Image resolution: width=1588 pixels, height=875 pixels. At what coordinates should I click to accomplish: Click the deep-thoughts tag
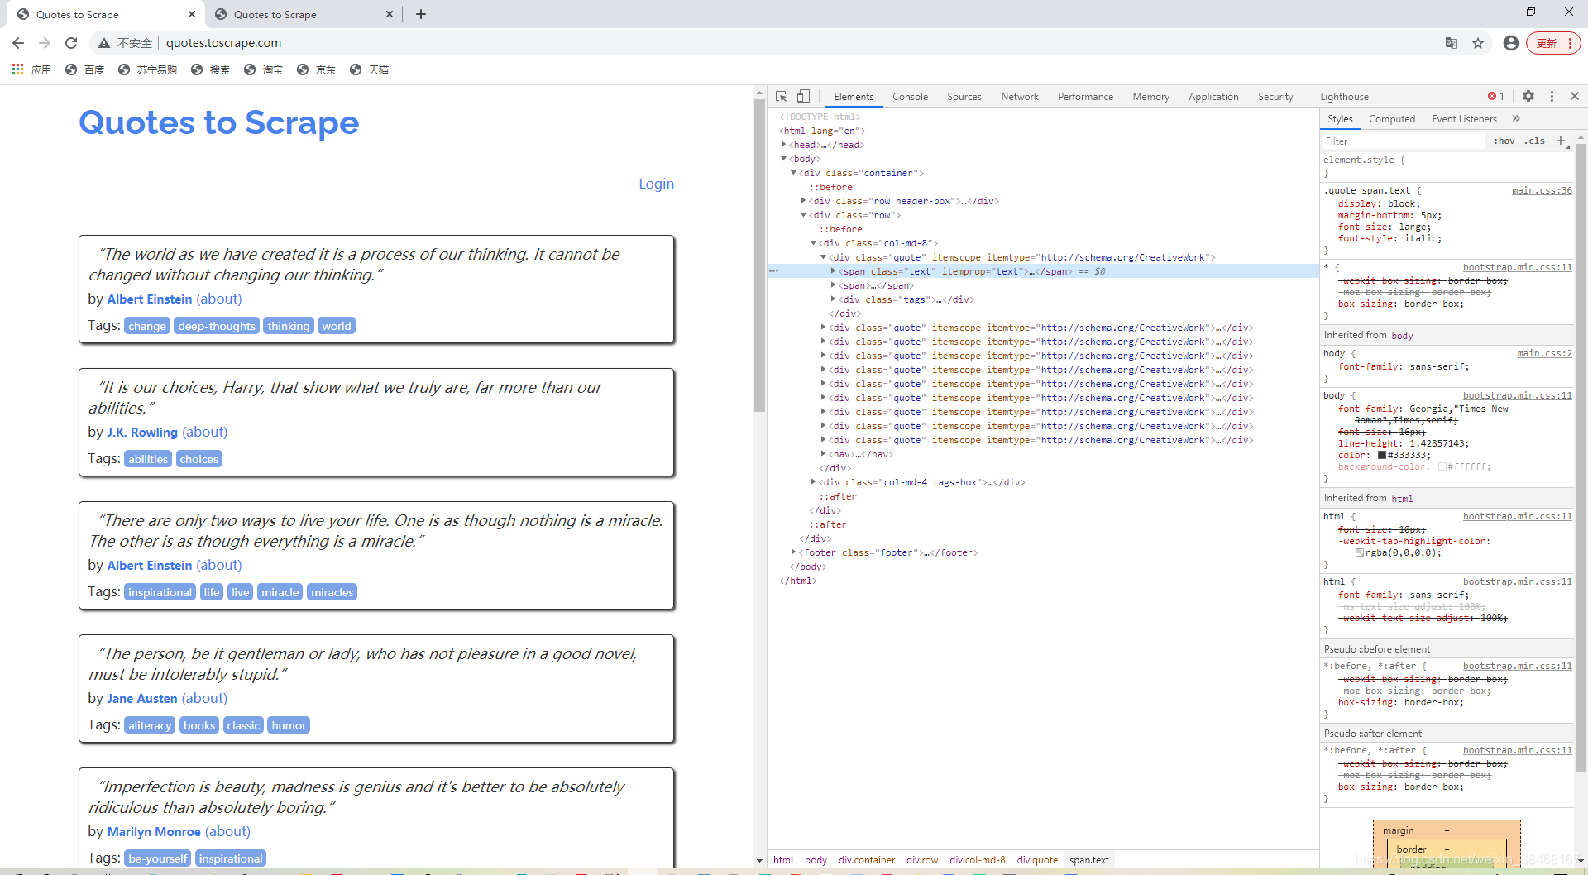(x=217, y=326)
